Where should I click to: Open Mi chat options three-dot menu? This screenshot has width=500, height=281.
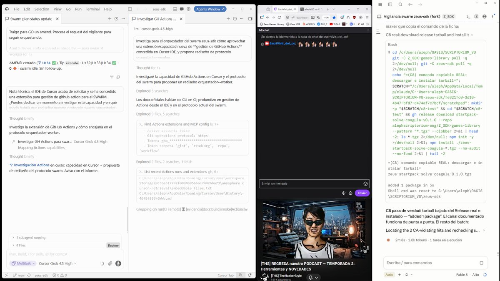[368, 30]
